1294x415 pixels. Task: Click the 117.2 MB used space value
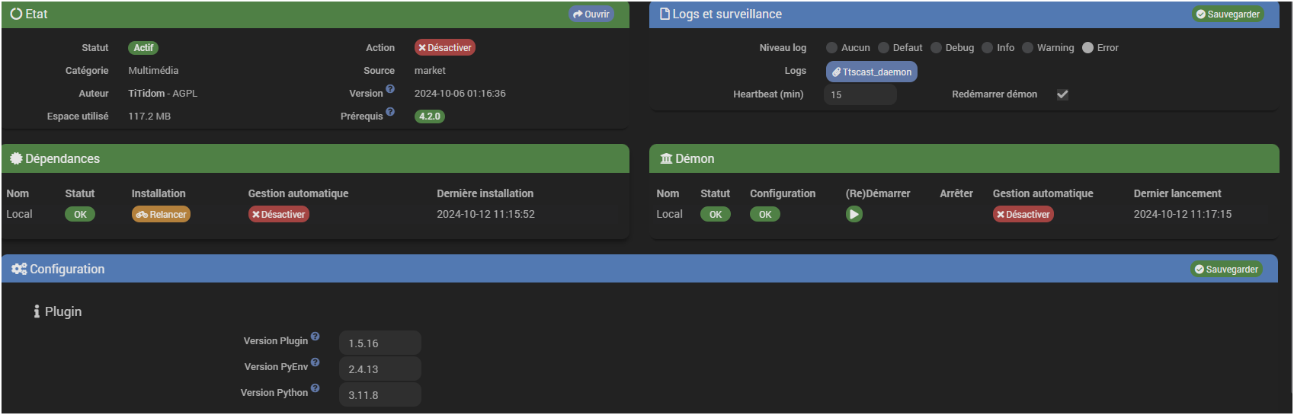click(x=149, y=117)
